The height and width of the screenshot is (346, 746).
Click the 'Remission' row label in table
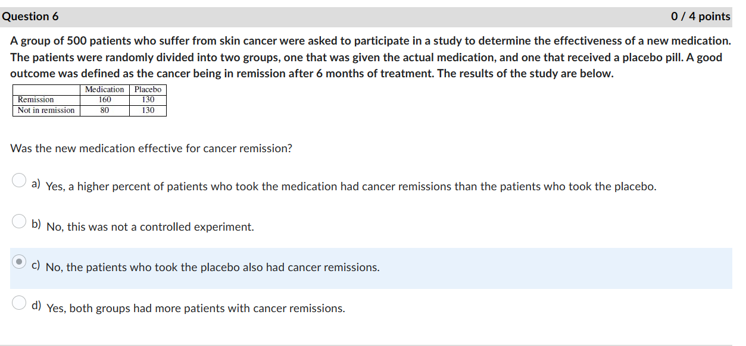(x=36, y=100)
